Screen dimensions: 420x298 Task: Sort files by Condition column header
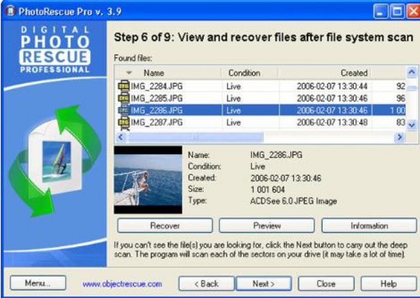coord(244,73)
